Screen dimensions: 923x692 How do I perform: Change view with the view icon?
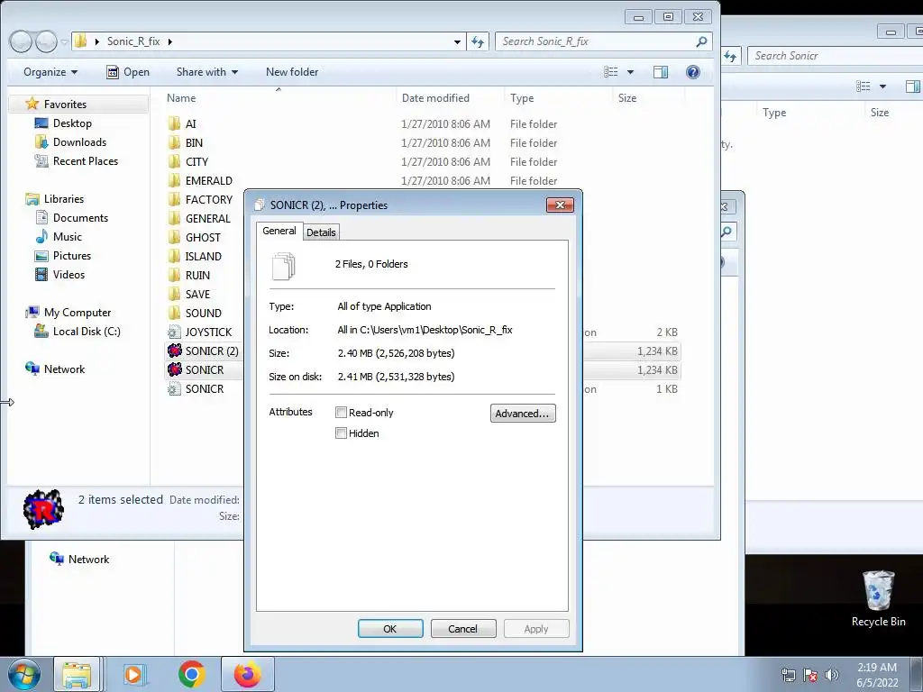(x=611, y=72)
